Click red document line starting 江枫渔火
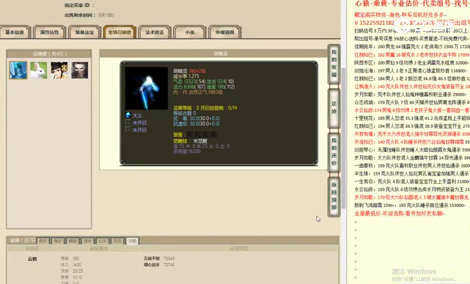470x284 pixels. tap(412, 86)
